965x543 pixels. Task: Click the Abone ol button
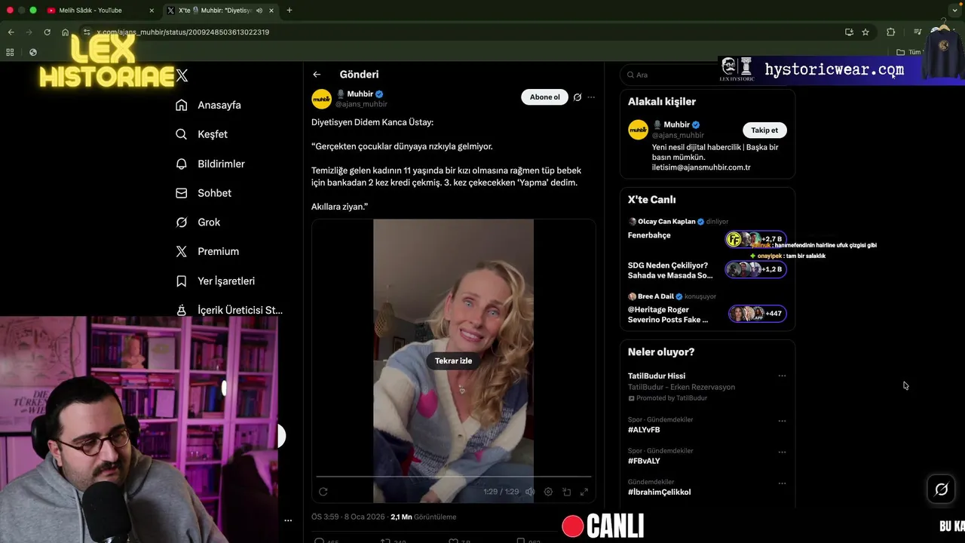point(544,97)
